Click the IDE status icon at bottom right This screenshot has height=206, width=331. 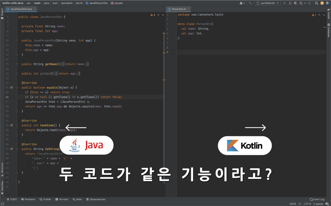[x=327, y=204]
